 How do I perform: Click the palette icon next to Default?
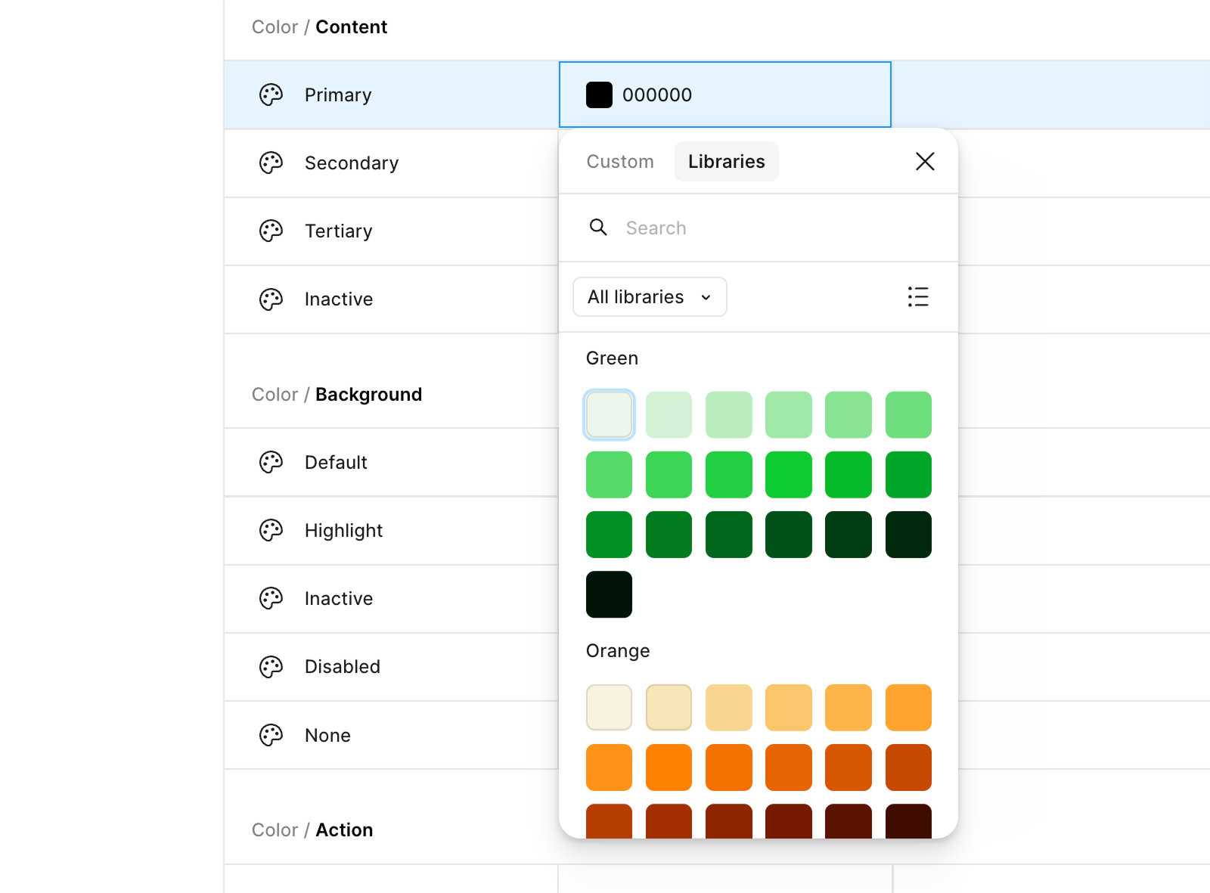pyautogui.click(x=271, y=463)
